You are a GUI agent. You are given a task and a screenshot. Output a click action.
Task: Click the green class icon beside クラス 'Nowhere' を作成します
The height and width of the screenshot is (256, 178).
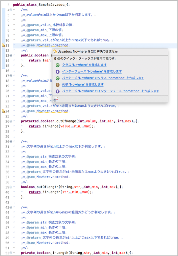click(x=57, y=65)
